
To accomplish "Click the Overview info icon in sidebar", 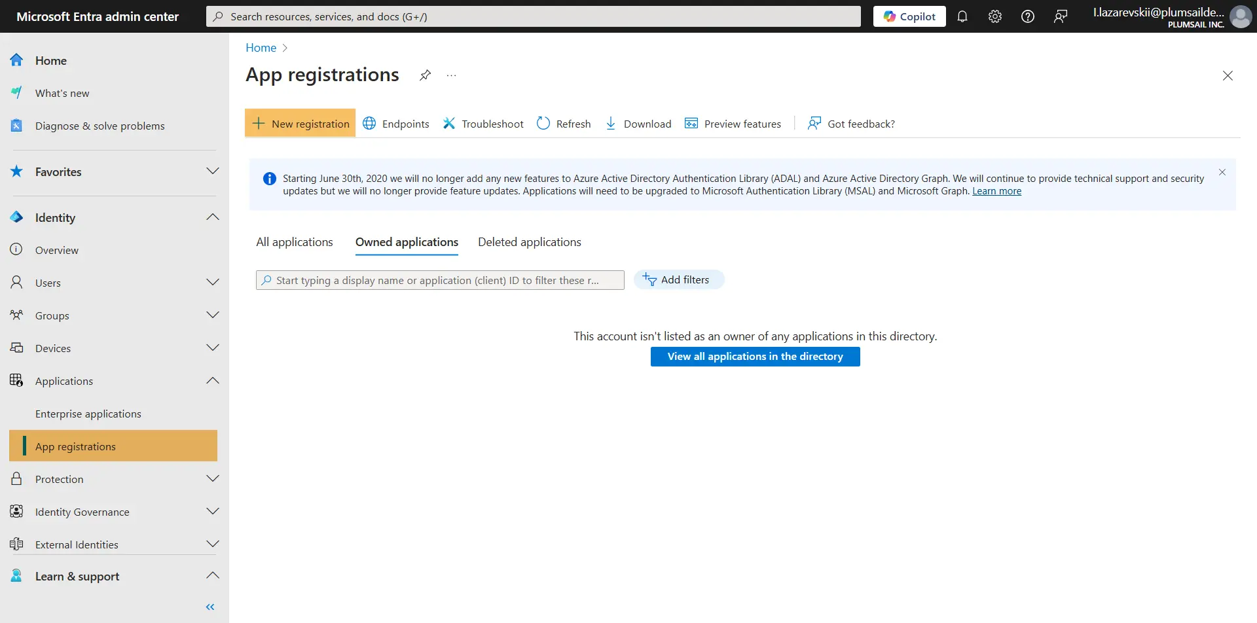I will click(16, 249).
